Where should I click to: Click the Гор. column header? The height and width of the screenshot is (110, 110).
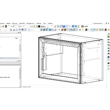(x=16, y=38)
